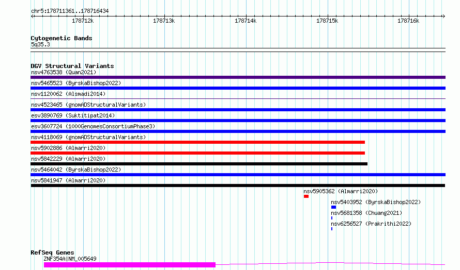460x270 pixels.
Task: Click the thin purple nsv1120062 variant line
Action: click(238, 99)
